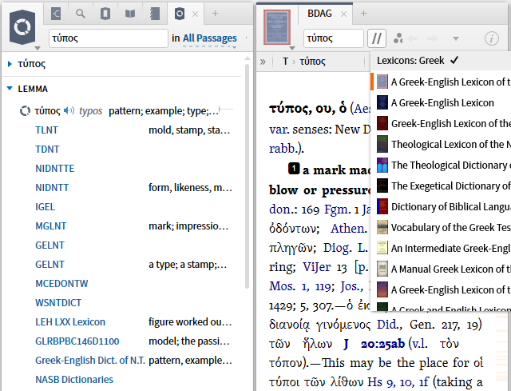Select the Lexicons: Greek checked set
The image size is (511, 391).
pyautogui.click(x=441, y=61)
